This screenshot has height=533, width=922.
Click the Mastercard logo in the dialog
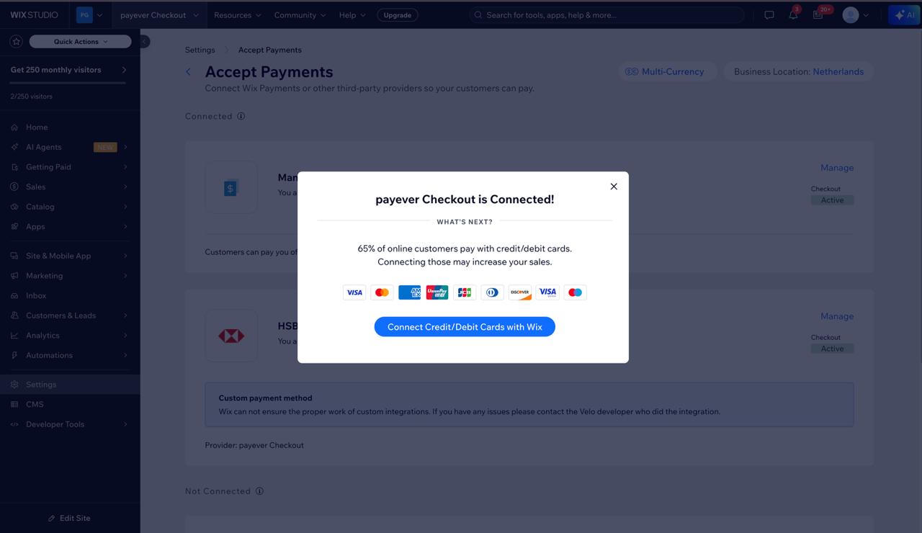(382, 292)
